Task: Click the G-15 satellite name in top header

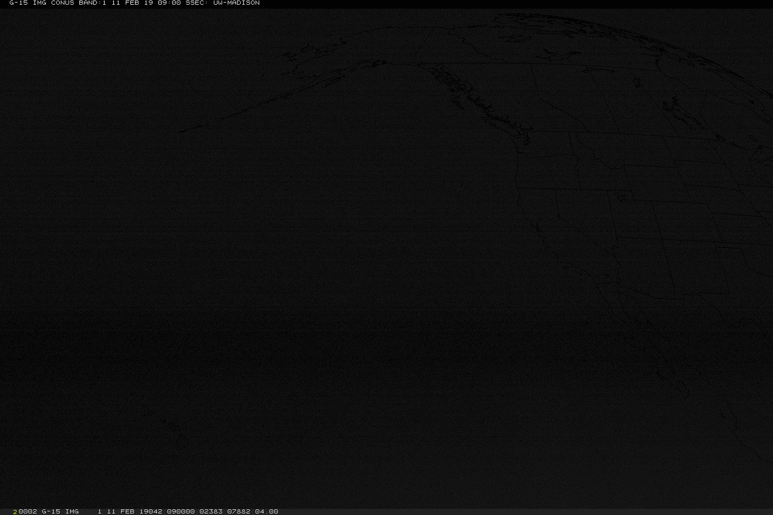Action: coord(19,3)
